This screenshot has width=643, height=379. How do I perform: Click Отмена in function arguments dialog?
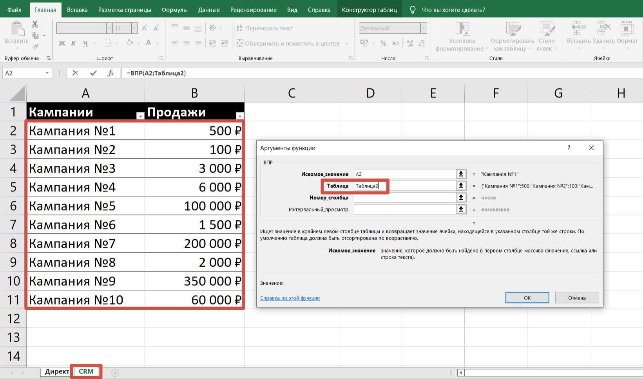pyautogui.click(x=577, y=298)
